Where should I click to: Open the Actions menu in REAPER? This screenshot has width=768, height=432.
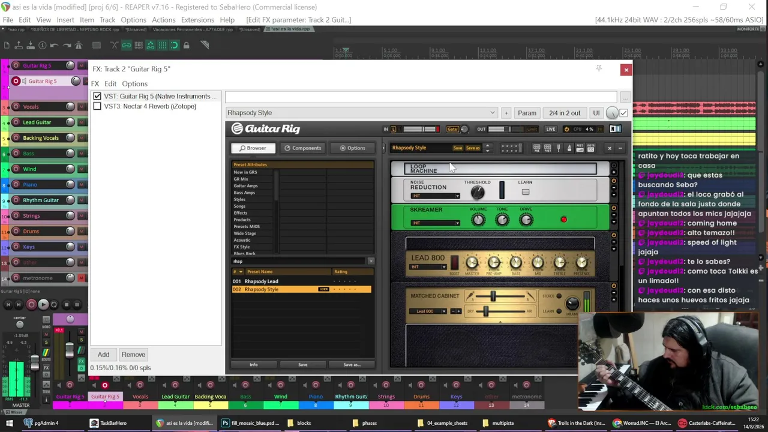click(163, 20)
